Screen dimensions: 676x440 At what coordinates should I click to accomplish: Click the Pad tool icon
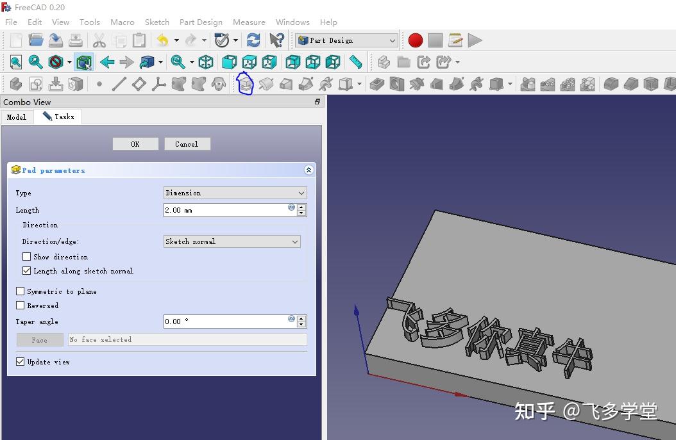[245, 84]
